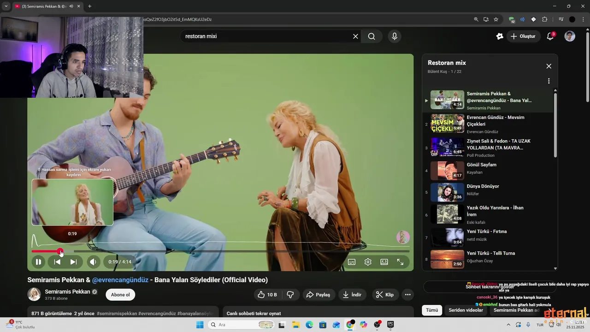
Task: Play Yeni Türkü - Fırtına
Action: (489, 237)
